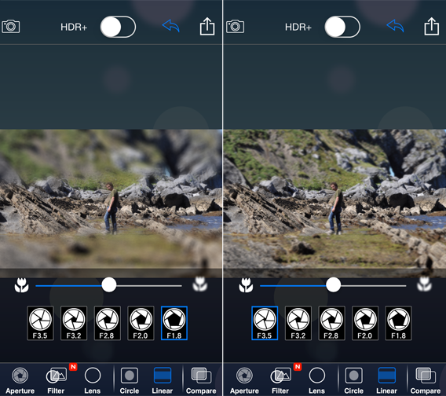The image size is (446, 396).
Task: Tap the undo arrow in left screen
Action: (x=170, y=26)
